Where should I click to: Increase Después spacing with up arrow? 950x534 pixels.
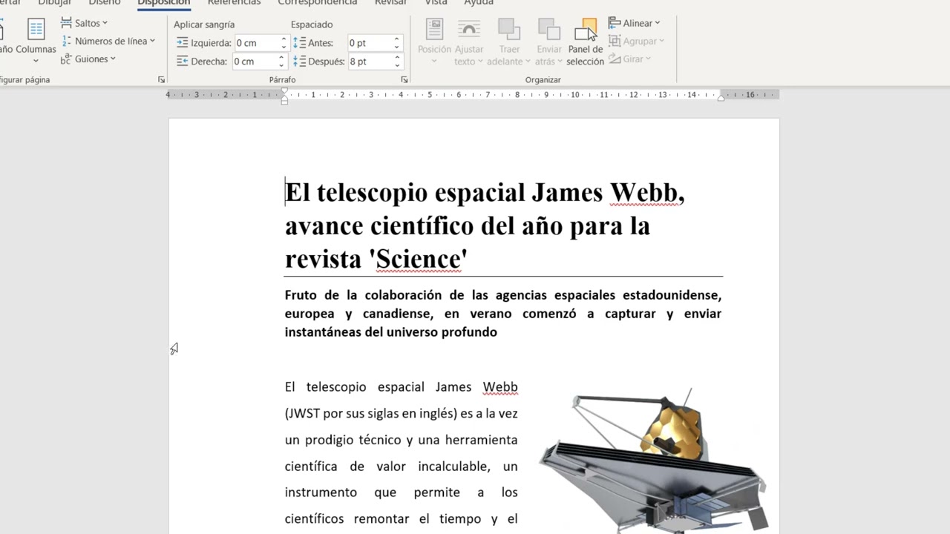pos(396,58)
